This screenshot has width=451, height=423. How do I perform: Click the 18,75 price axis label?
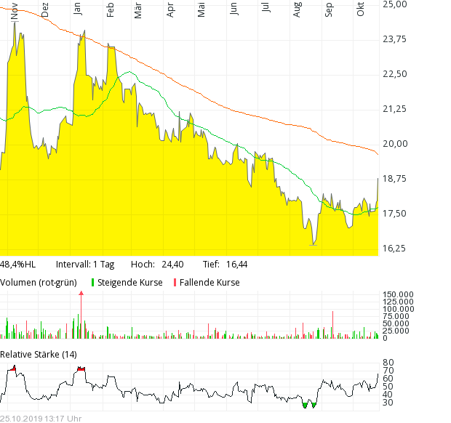(394, 179)
